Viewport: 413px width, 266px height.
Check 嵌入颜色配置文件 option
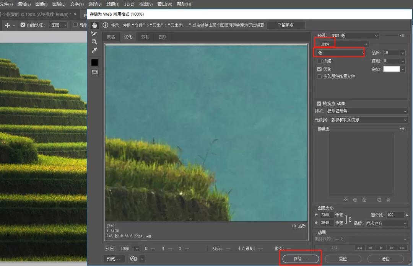click(x=320, y=76)
